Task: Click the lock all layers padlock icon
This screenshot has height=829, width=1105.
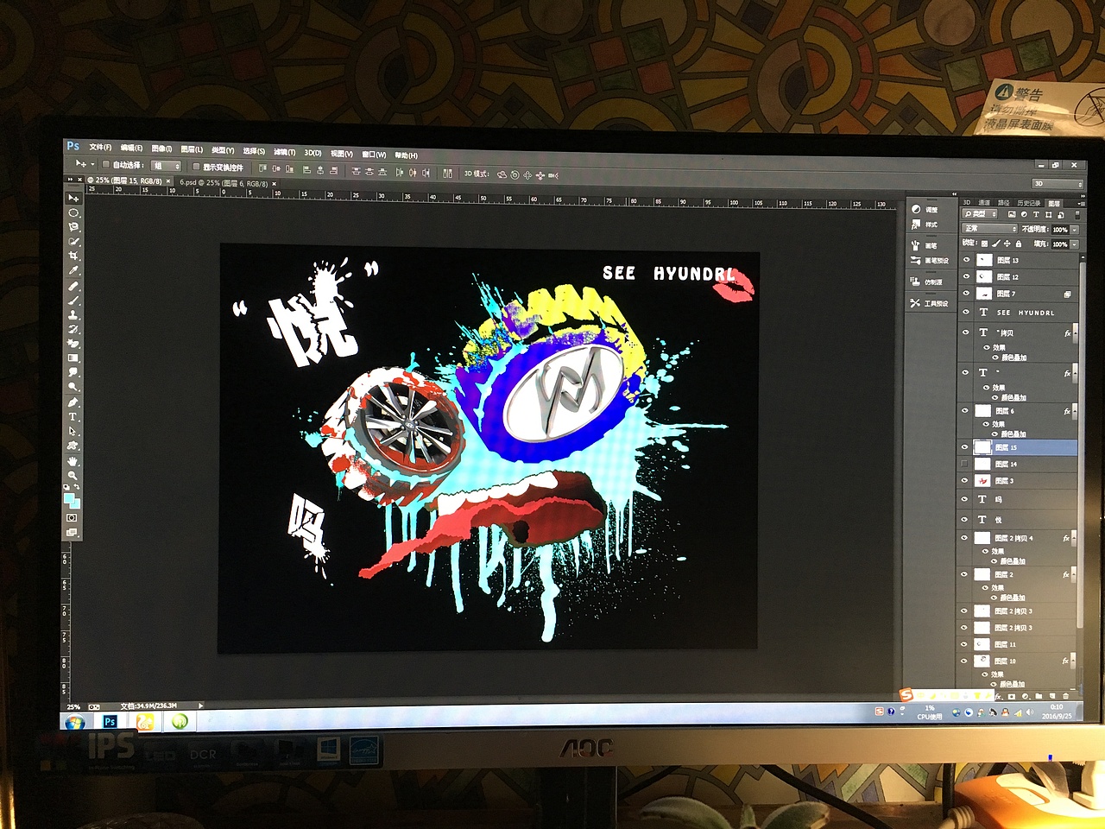Action: pyautogui.click(x=1019, y=244)
